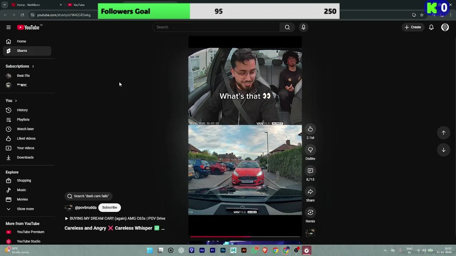Click the Create button

[x=413, y=27]
